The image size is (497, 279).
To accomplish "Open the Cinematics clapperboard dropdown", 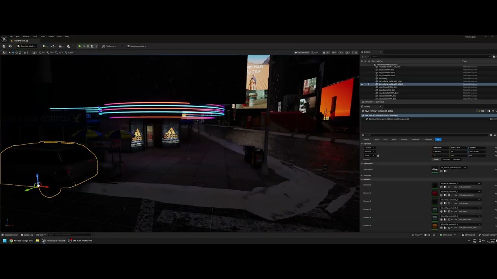I will (x=61, y=46).
